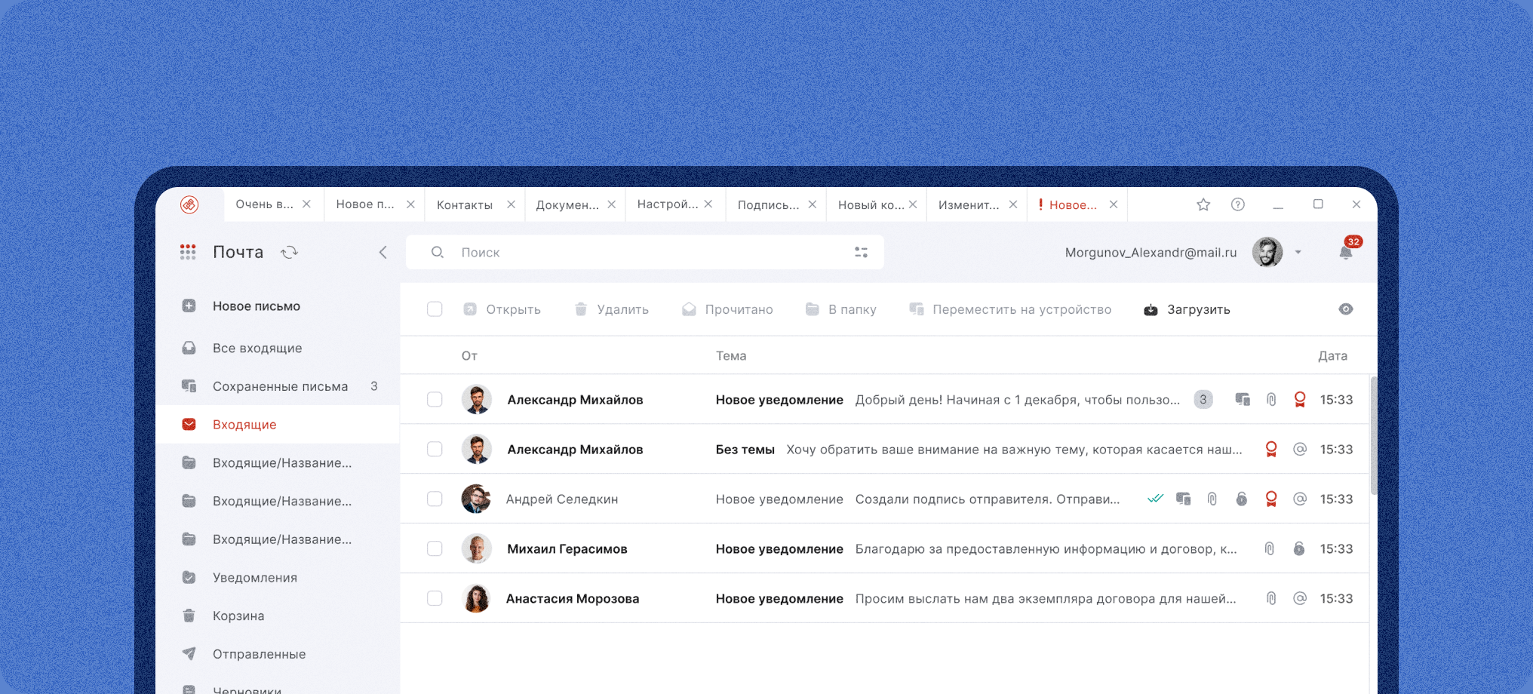Sort by the Тема column header
This screenshot has width=1533, height=694.
[x=731, y=355]
